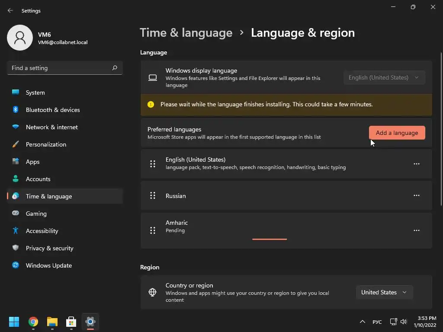This screenshot has width=443, height=332.
Task: Open Windows Update page
Action: pyautogui.click(x=65, y=265)
